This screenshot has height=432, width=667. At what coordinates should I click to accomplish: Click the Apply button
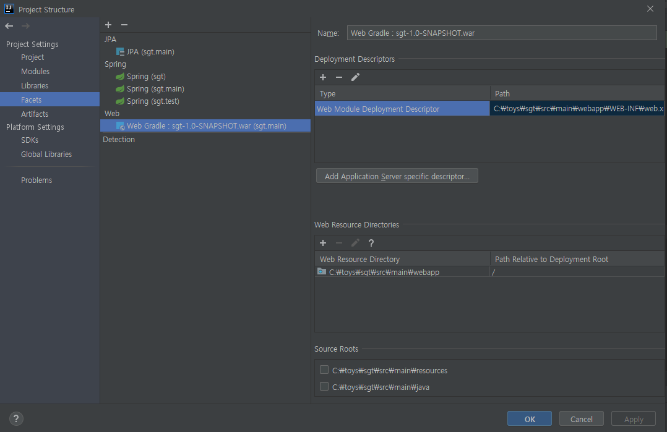634,419
